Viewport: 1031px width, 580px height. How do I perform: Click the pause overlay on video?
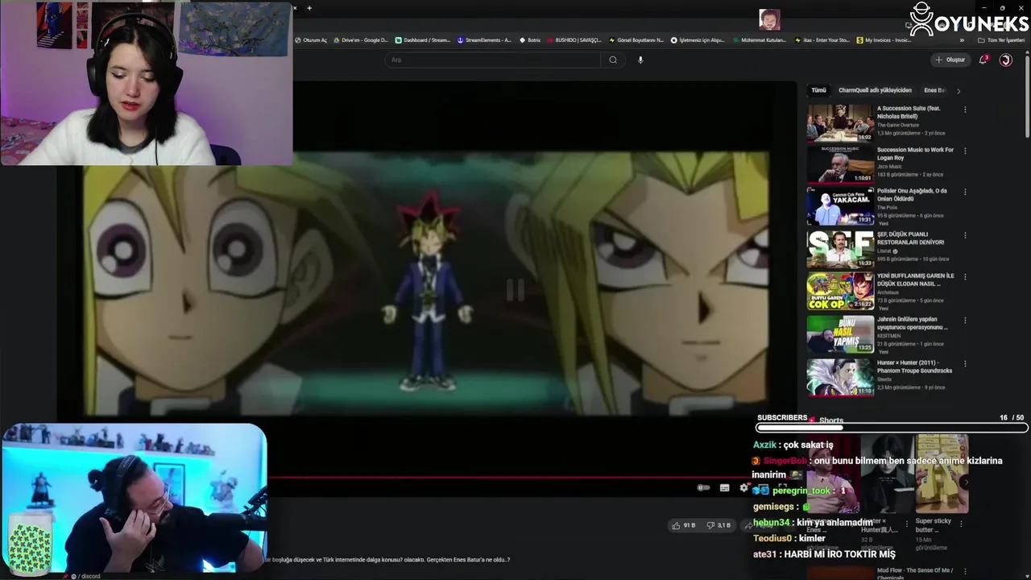(x=515, y=290)
